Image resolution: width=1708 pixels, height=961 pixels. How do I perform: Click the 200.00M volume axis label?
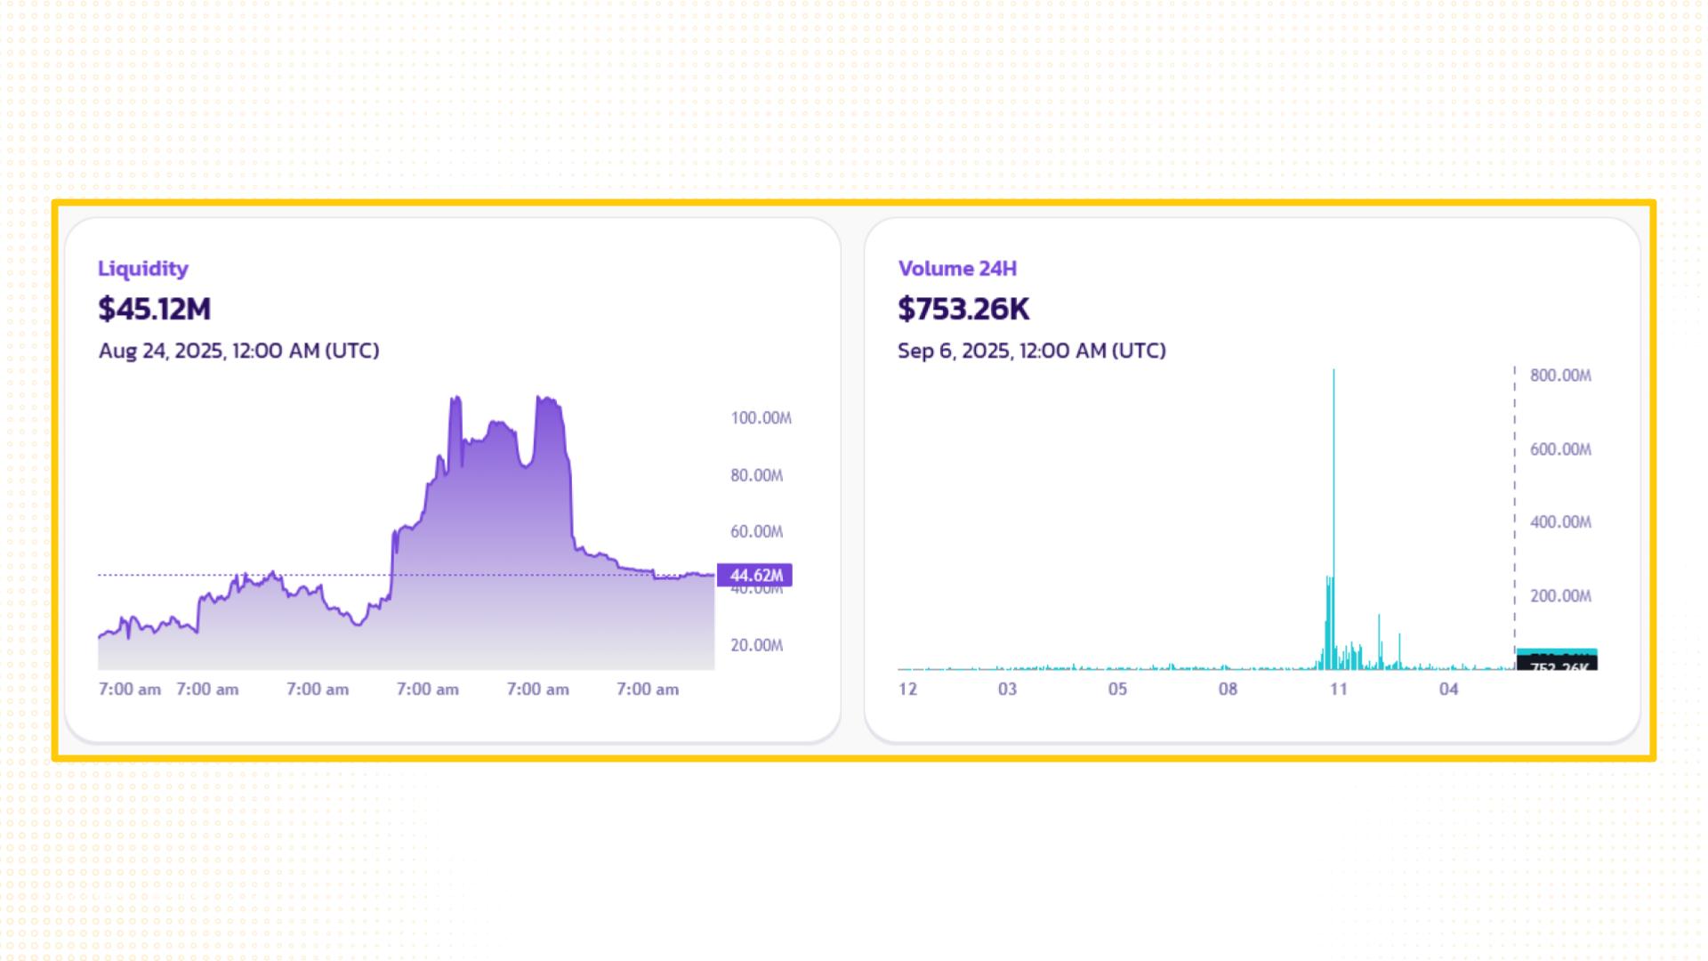pyautogui.click(x=1560, y=596)
